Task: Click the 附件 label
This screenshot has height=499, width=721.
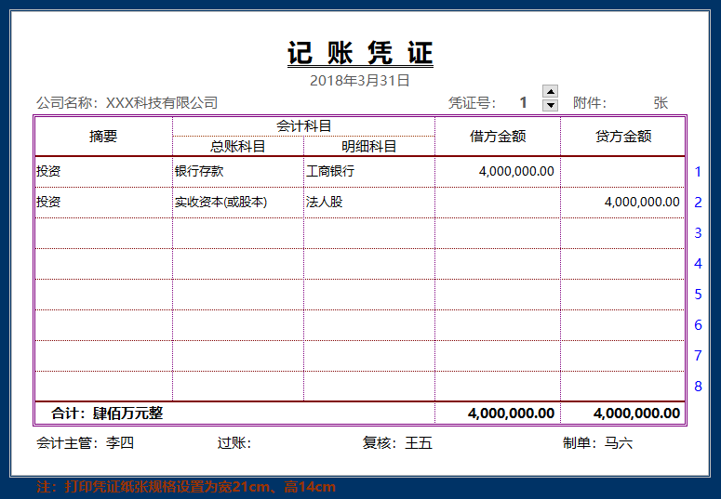Action: point(590,102)
